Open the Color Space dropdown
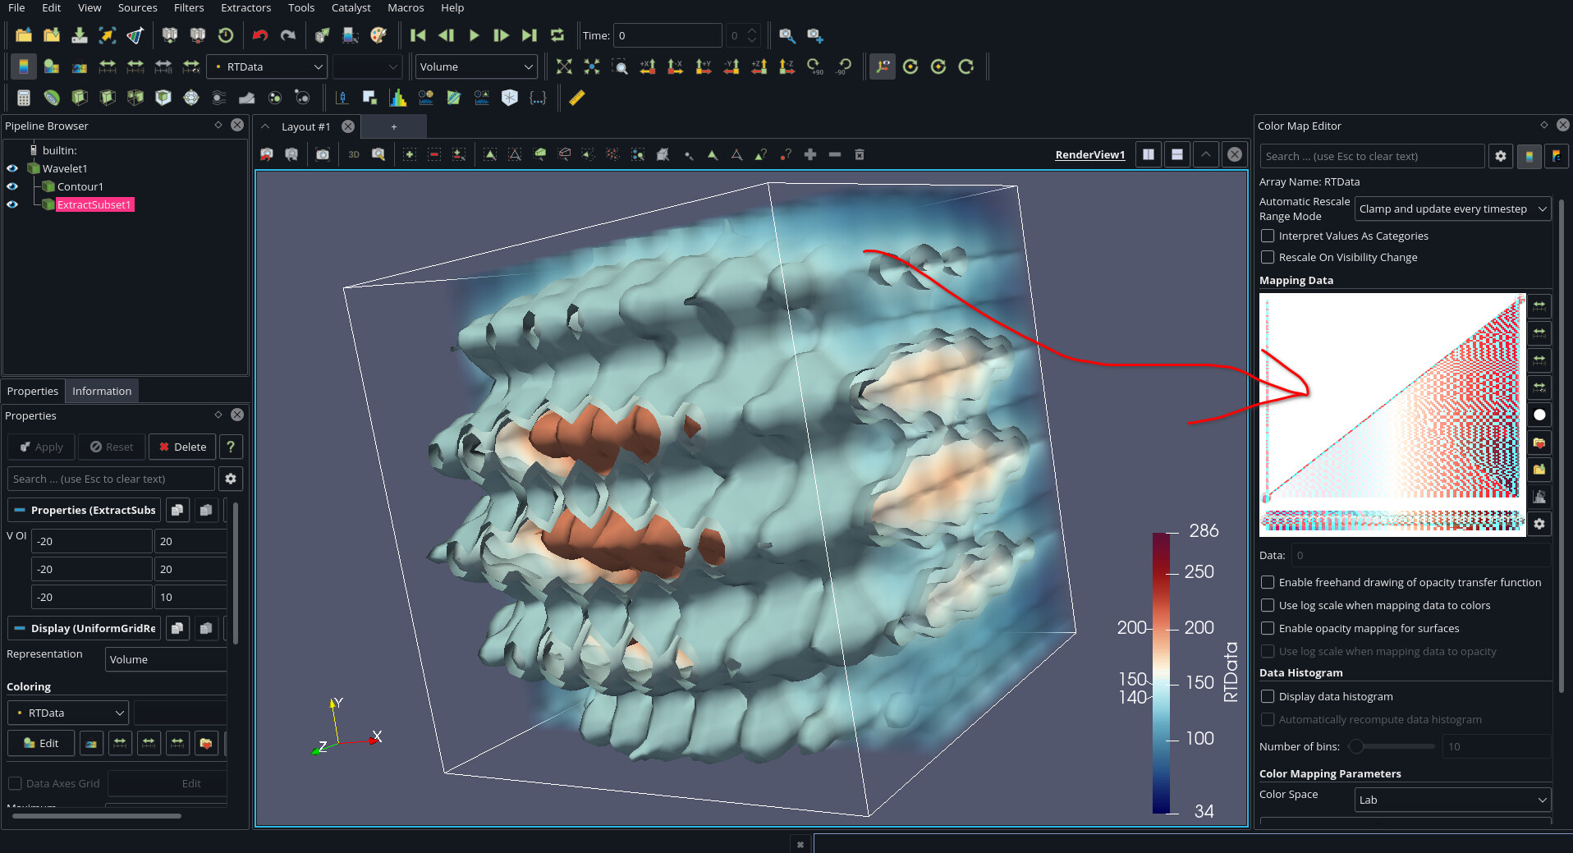Image resolution: width=1573 pixels, height=853 pixels. 1452,800
